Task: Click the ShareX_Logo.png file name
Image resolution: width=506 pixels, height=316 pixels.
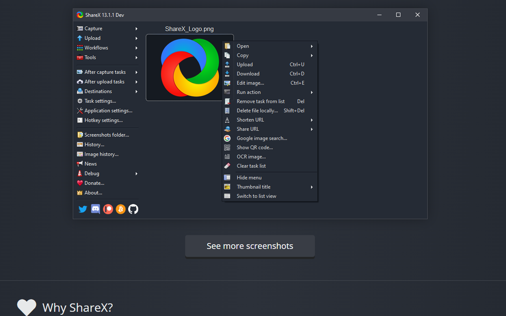Action: coord(189,29)
